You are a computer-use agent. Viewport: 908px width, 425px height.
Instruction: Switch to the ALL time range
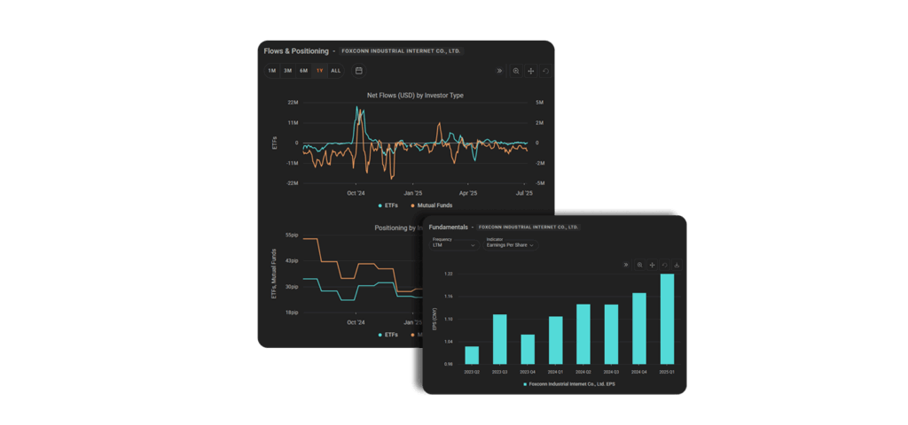[x=335, y=71]
